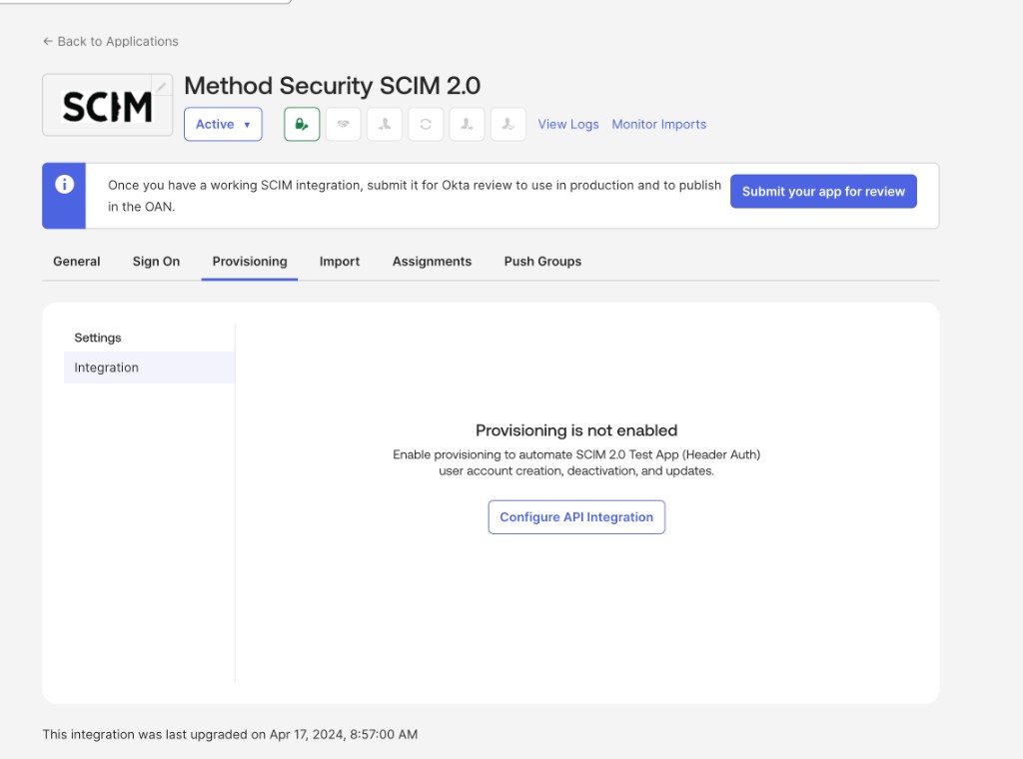The image size is (1023, 759).
Task: Click the SCIM application logo
Action: point(107,106)
